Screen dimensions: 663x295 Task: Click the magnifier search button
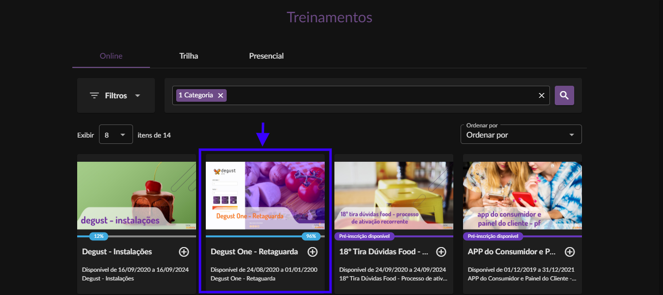tap(564, 95)
